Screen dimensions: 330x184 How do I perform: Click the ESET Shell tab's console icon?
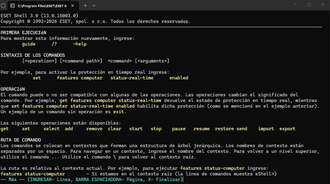[x=13, y=6]
